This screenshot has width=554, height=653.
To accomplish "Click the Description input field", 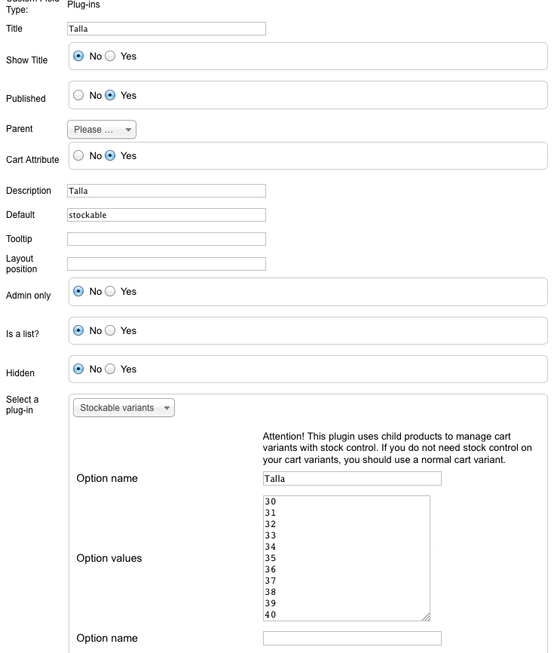I will [x=167, y=191].
